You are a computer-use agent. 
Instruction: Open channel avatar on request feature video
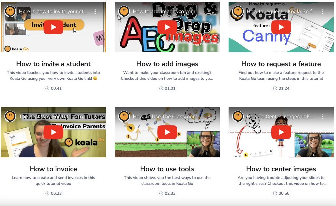tap(238, 12)
